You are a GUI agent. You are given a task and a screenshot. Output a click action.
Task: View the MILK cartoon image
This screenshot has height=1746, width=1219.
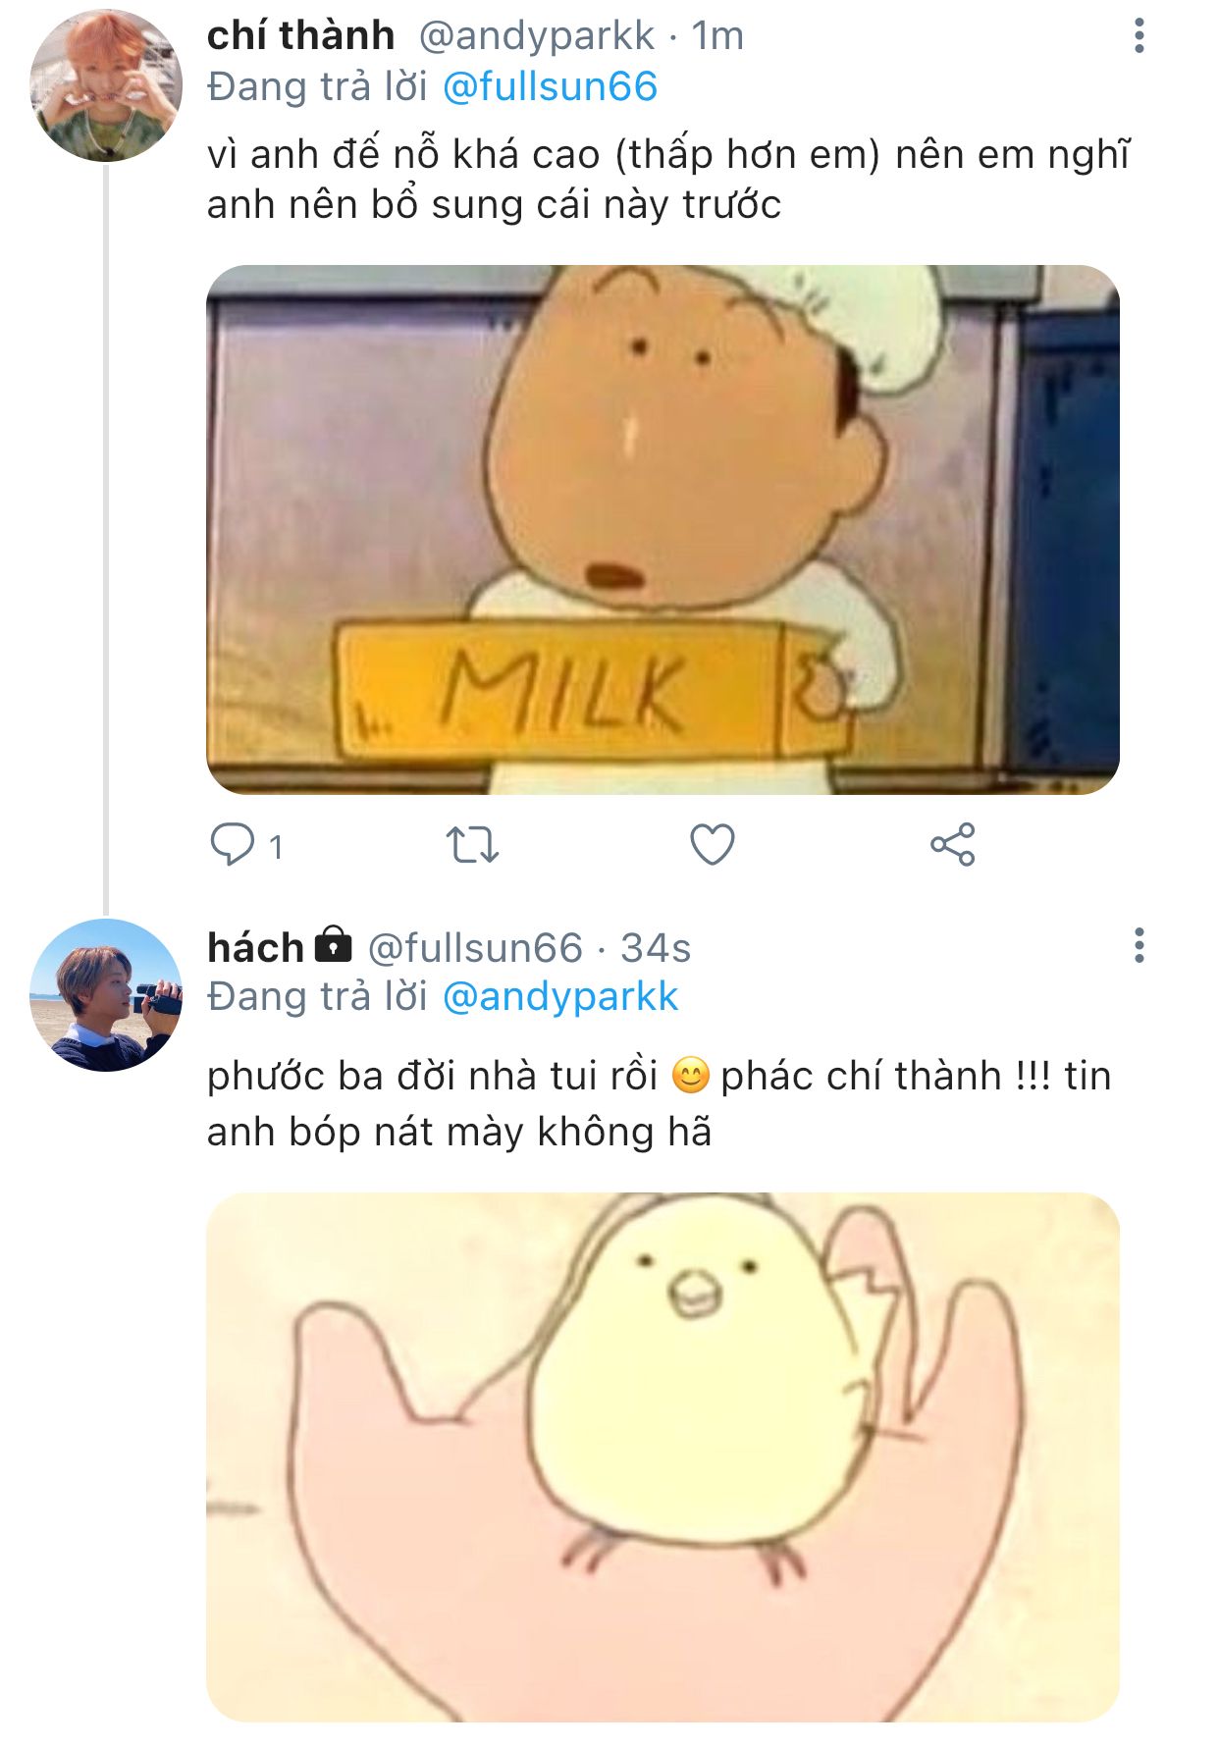click(x=662, y=530)
